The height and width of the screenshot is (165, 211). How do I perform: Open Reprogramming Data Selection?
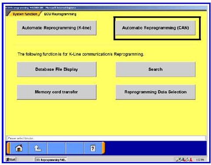(x=155, y=92)
